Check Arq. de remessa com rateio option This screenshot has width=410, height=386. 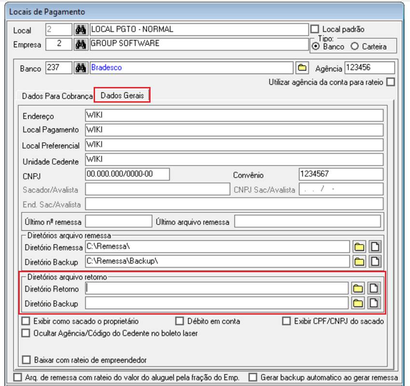pos(17,377)
